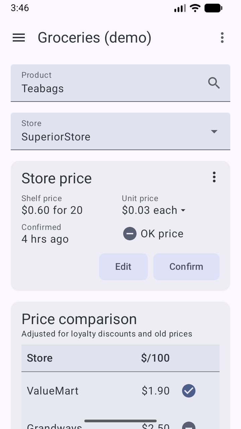Tap the Groceries (demo) title

pyautogui.click(x=94, y=38)
